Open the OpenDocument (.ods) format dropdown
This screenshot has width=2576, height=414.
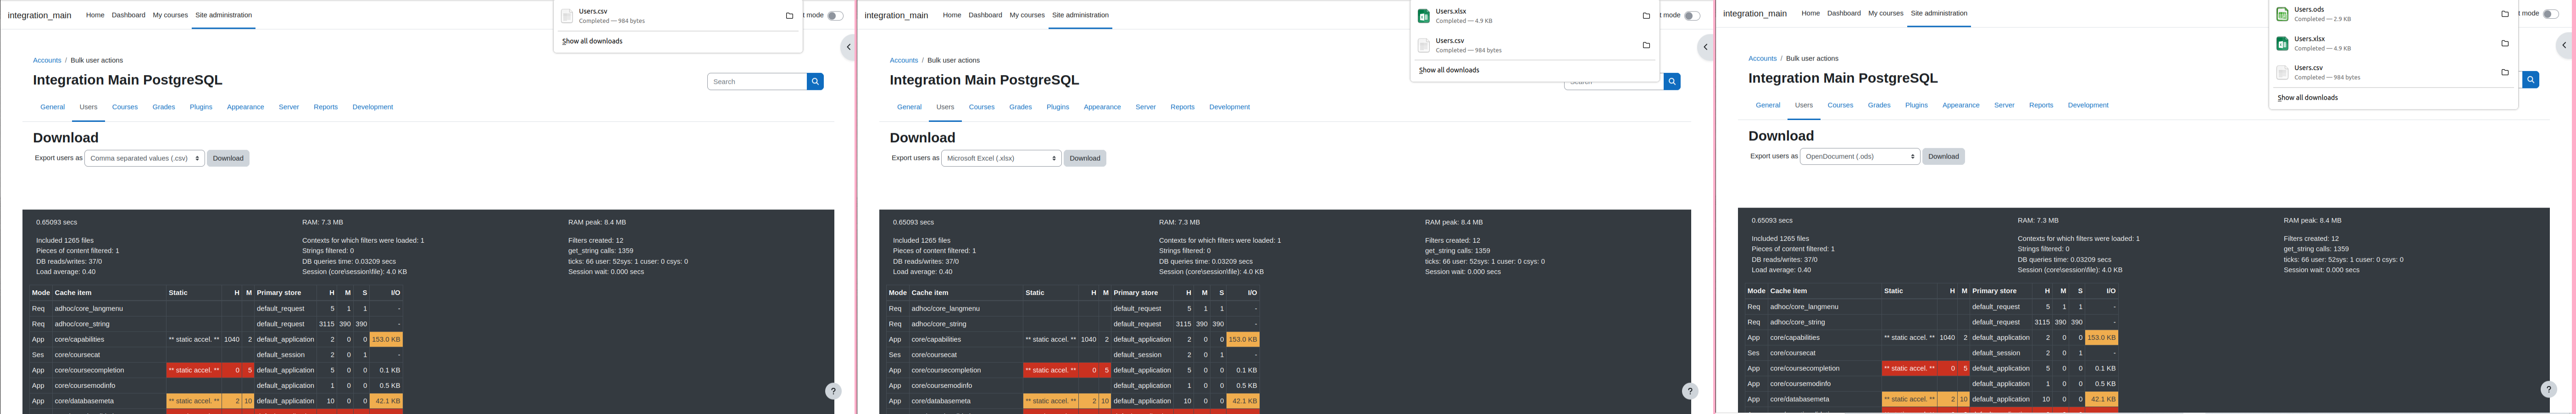coord(1860,157)
